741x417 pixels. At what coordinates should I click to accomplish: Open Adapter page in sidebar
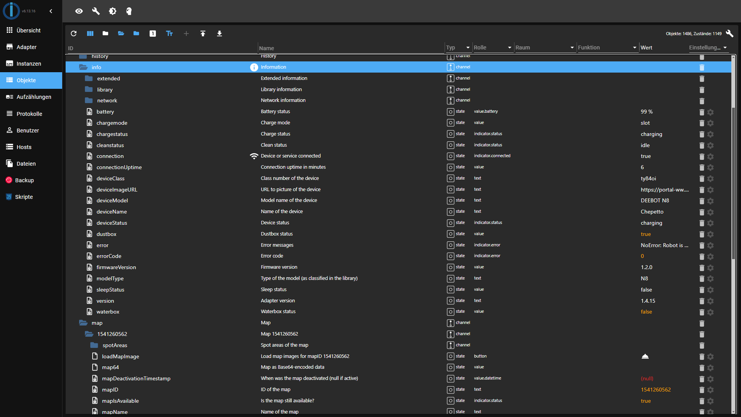[31, 47]
